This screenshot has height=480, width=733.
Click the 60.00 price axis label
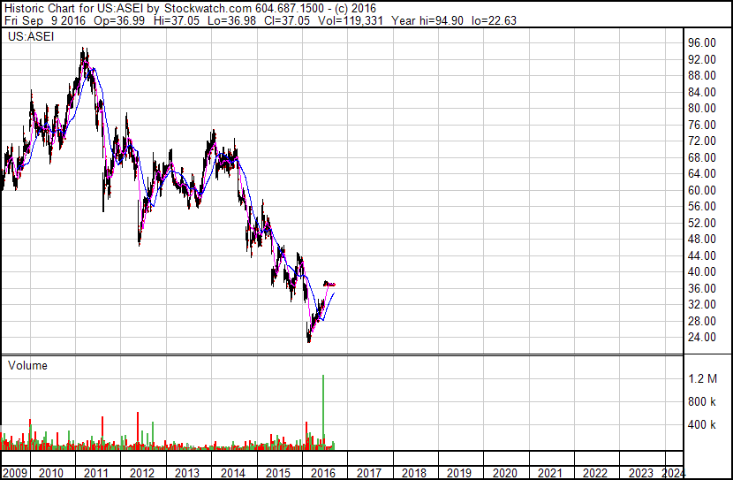coord(702,190)
